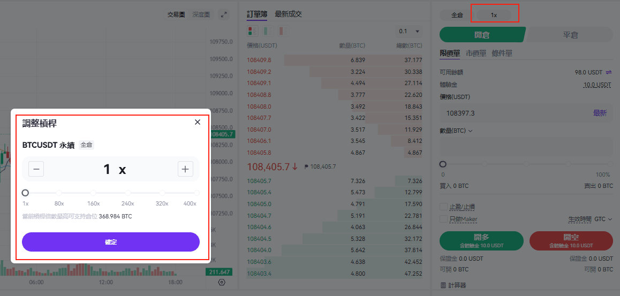Select the 市價單 market order tab
The height and width of the screenshot is (296, 620).
pyautogui.click(x=476, y=54)
